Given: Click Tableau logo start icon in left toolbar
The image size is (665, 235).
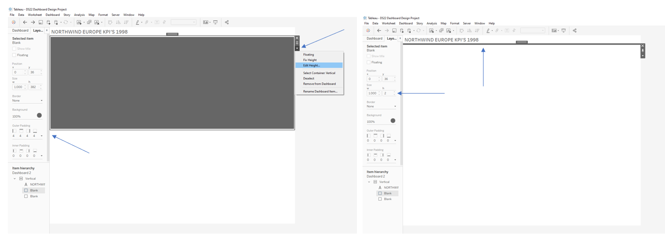Looking at the screenshot, I should (x=13, y=22).
